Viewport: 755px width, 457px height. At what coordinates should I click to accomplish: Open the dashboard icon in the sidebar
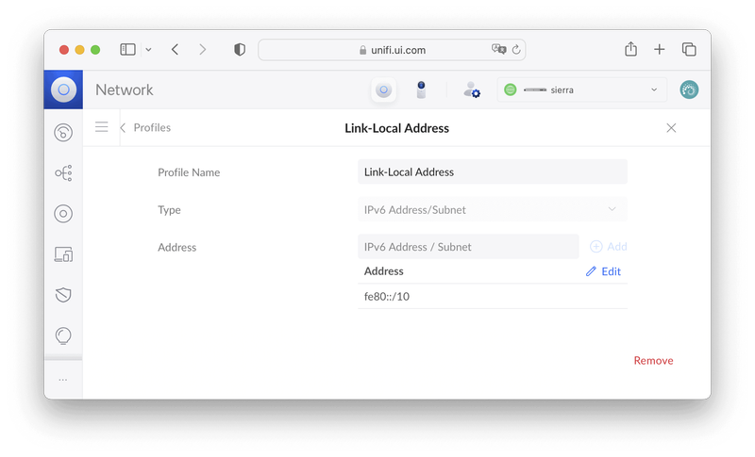tap(63, 133)
